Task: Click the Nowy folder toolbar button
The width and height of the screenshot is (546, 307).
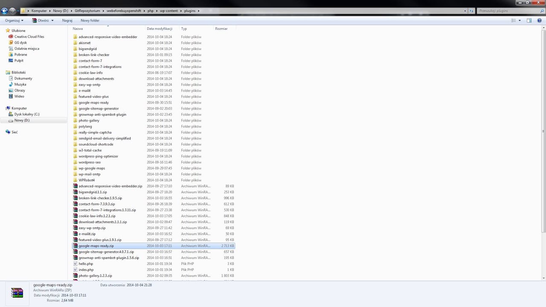Action: (x=90, y=20)
